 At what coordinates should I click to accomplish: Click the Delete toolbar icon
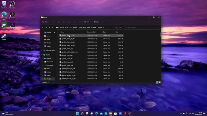tap(80, 22)
